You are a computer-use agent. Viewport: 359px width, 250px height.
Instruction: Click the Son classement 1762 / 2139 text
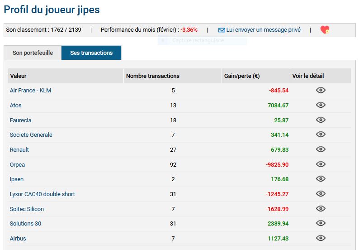43,30
